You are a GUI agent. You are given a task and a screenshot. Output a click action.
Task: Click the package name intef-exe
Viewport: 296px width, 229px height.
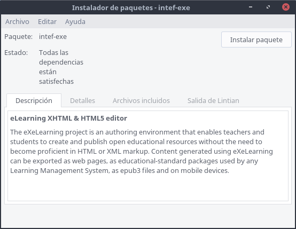pos(53,37)
